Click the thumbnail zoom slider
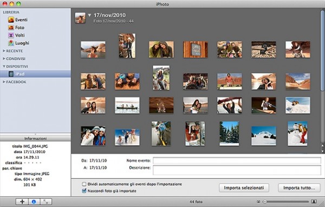325x207 pixels. point(287,202)
